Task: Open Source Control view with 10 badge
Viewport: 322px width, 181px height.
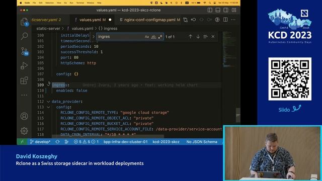Action: (25, 51)
